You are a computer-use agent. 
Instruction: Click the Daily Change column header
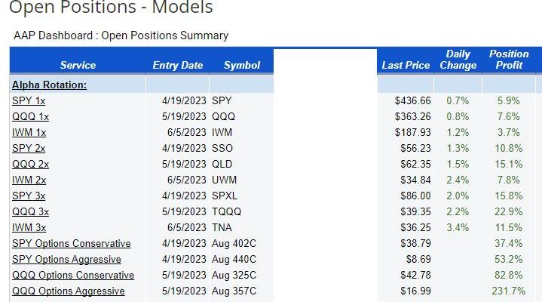coord(458,60)
